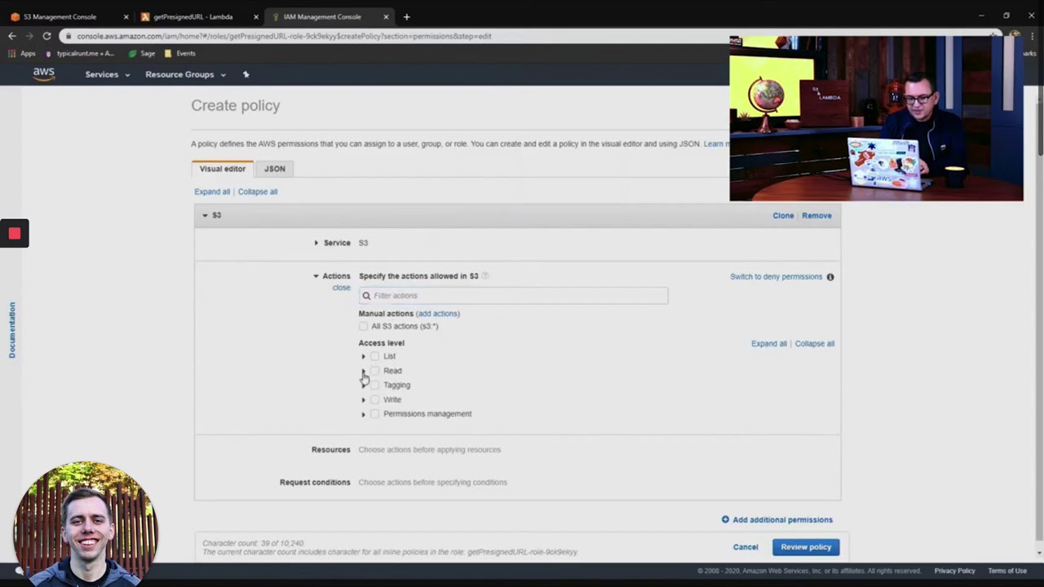Switch to the JSON tab
This screenshot has height=587, width=1044.
click(275, 169)
